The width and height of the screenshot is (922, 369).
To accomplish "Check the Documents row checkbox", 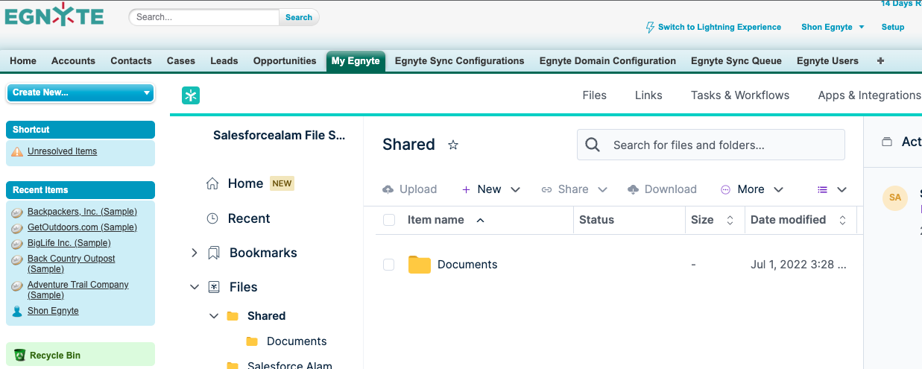I will (x=388, y=265).
